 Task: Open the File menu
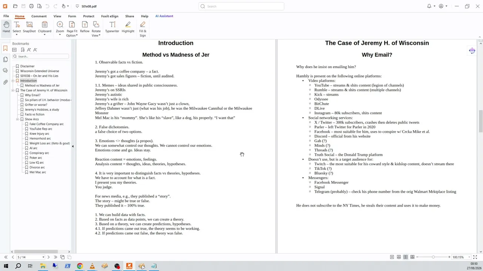[x=6, y=16]
